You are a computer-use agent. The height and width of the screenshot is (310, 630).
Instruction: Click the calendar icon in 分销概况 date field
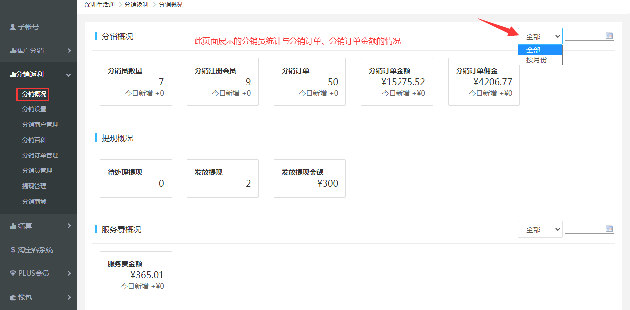[609, 36]
